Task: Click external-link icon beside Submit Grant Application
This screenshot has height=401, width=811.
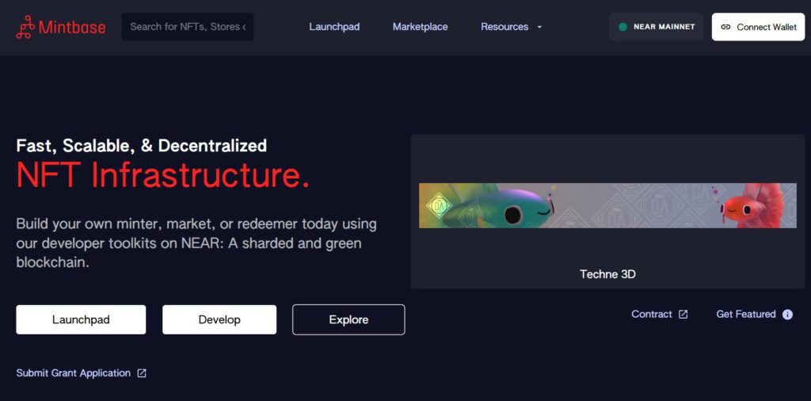Action: [142, 373]
